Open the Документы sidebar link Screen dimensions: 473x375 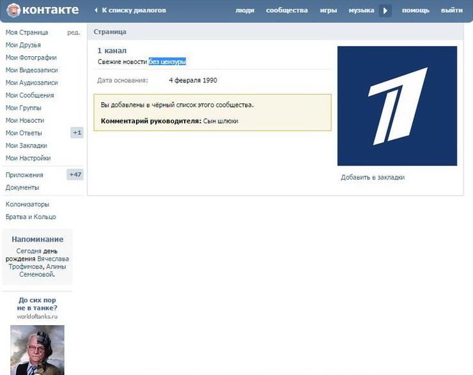(22, 187)
